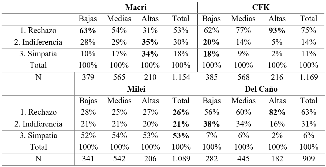
Task: Select the bold 35% Indiferencia cell
Action: pos(150,42)
